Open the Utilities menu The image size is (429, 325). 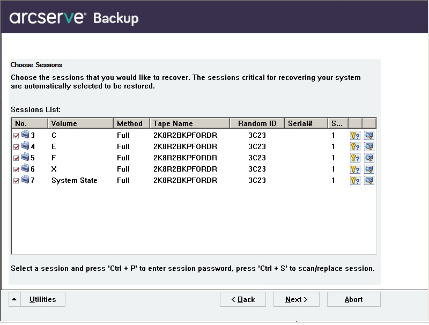coord(43,299)
